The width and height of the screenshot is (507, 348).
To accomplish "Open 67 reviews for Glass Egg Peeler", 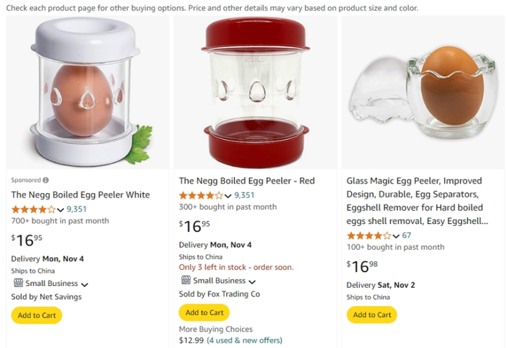I will coord(406,235).
